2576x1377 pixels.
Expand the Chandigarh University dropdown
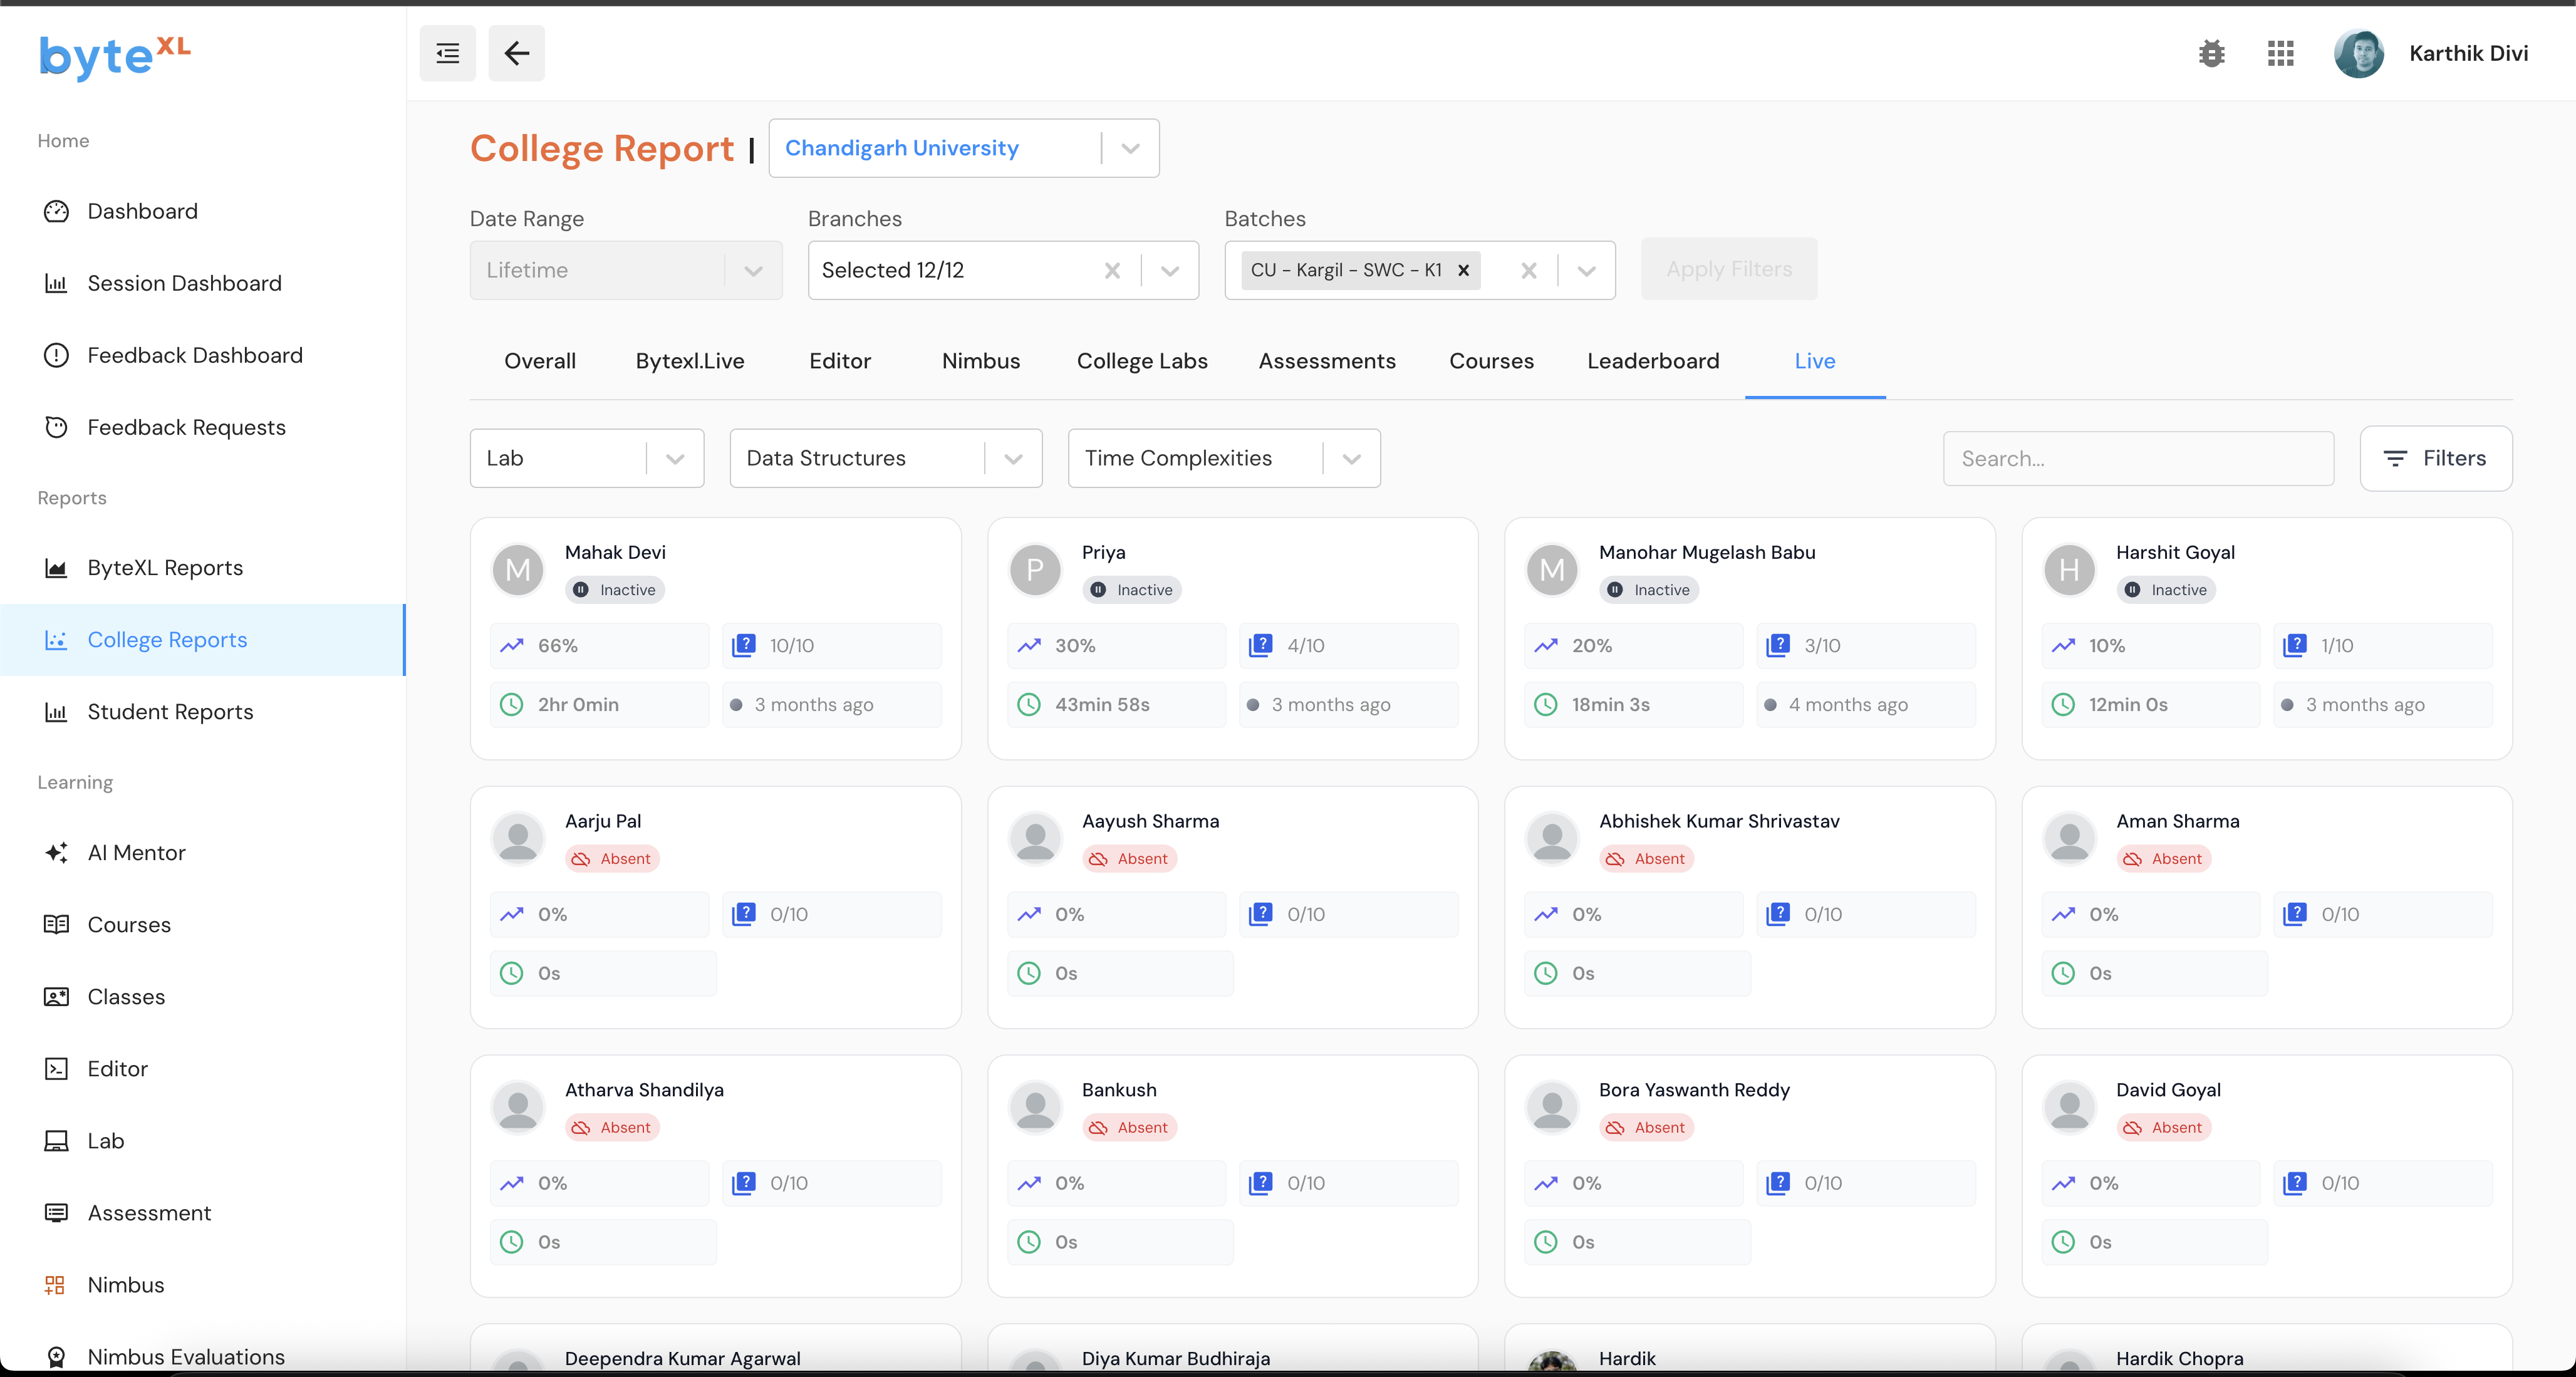pyautogui.click(x=1130, y=148)
